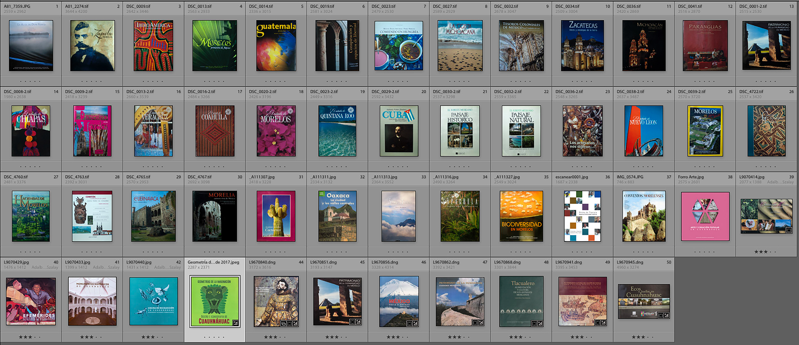
Task: Click develop adjustments badge on Tlacualero cover
Action: pos(540,324)
